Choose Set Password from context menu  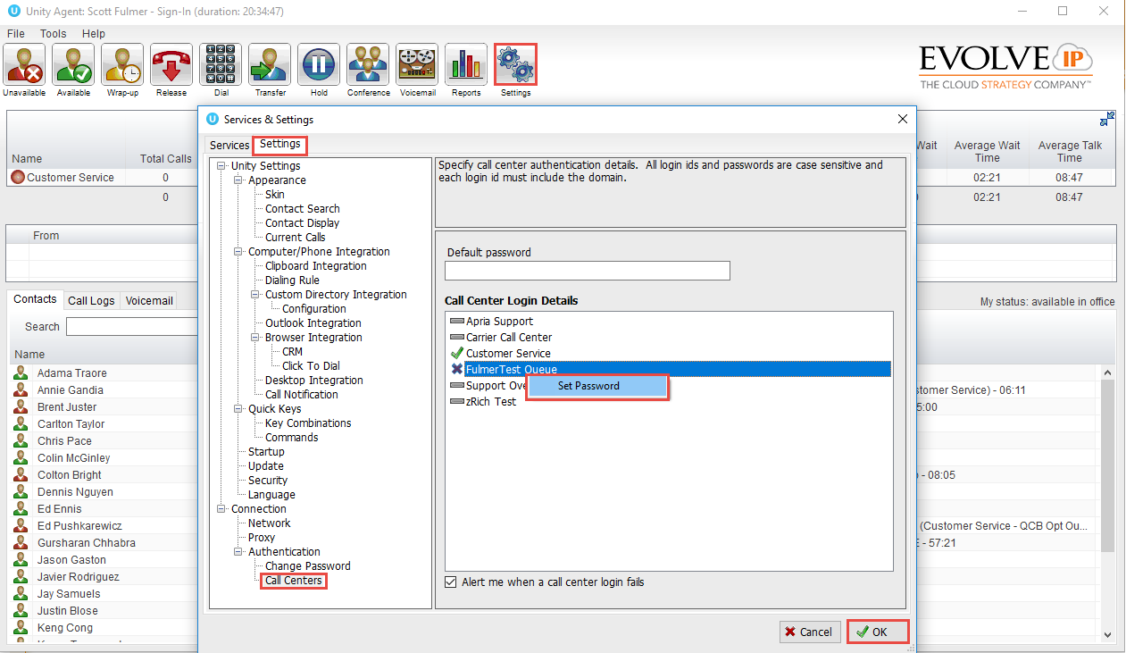pos(588,386)
